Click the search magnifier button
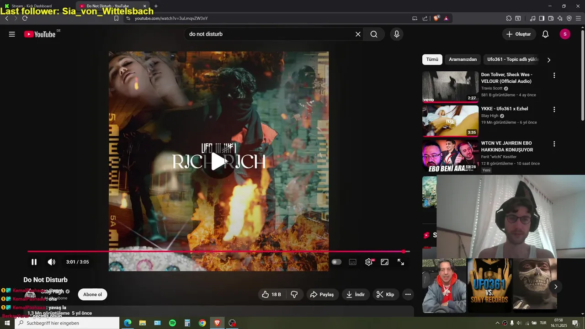Screen dimensions: 585x329 pyautogui.click(x=374, y=34)
